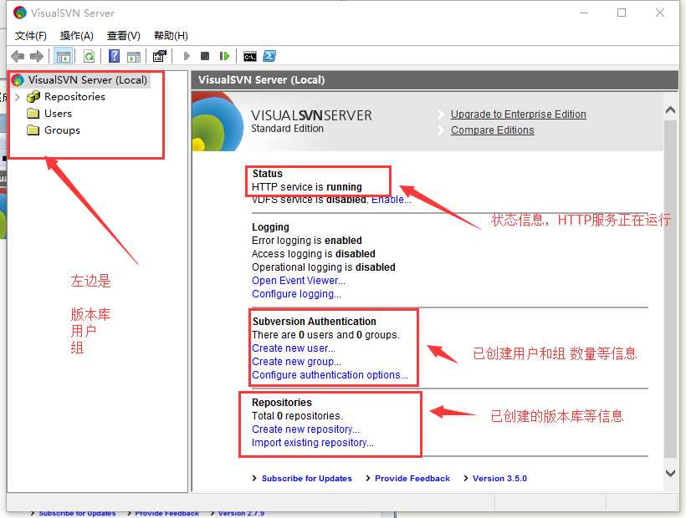Click the Forward arrow toolbar icon
Viewport: 686px width, 518px height.
[x=36, y=56]
